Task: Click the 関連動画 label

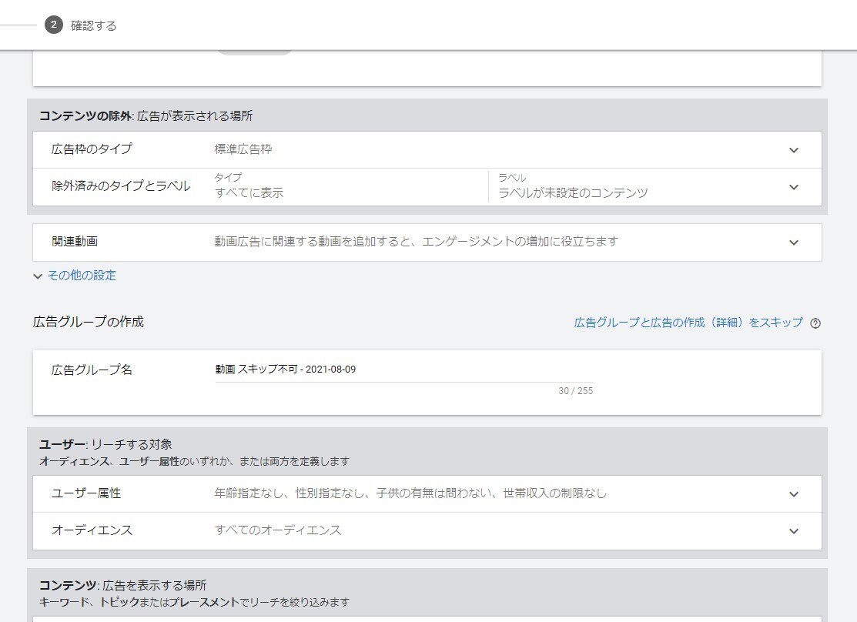Action: click(x=75, y=241)
